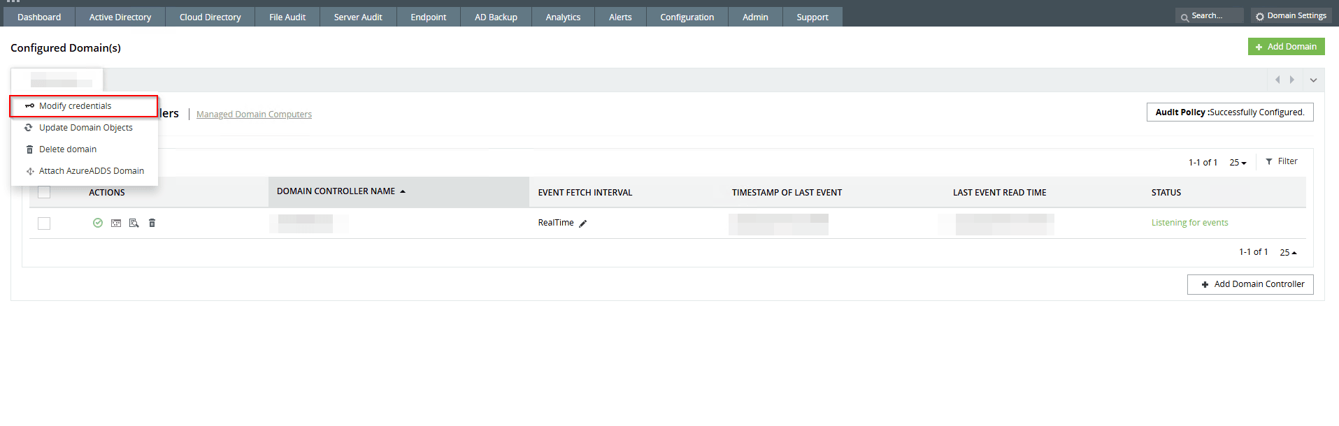1339x426 pixels.
Task: Select Update Domain Objects menu entry
Action: click(85, 128)
